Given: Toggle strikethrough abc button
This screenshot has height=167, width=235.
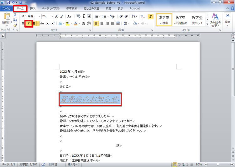Looking at the screenshot, I should click(42, 23).
